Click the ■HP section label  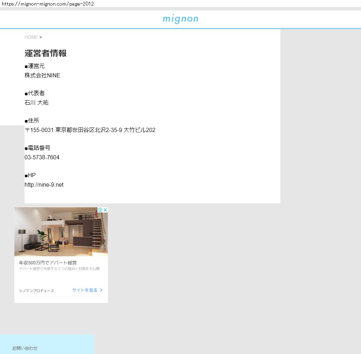click(x=30, y=175)
